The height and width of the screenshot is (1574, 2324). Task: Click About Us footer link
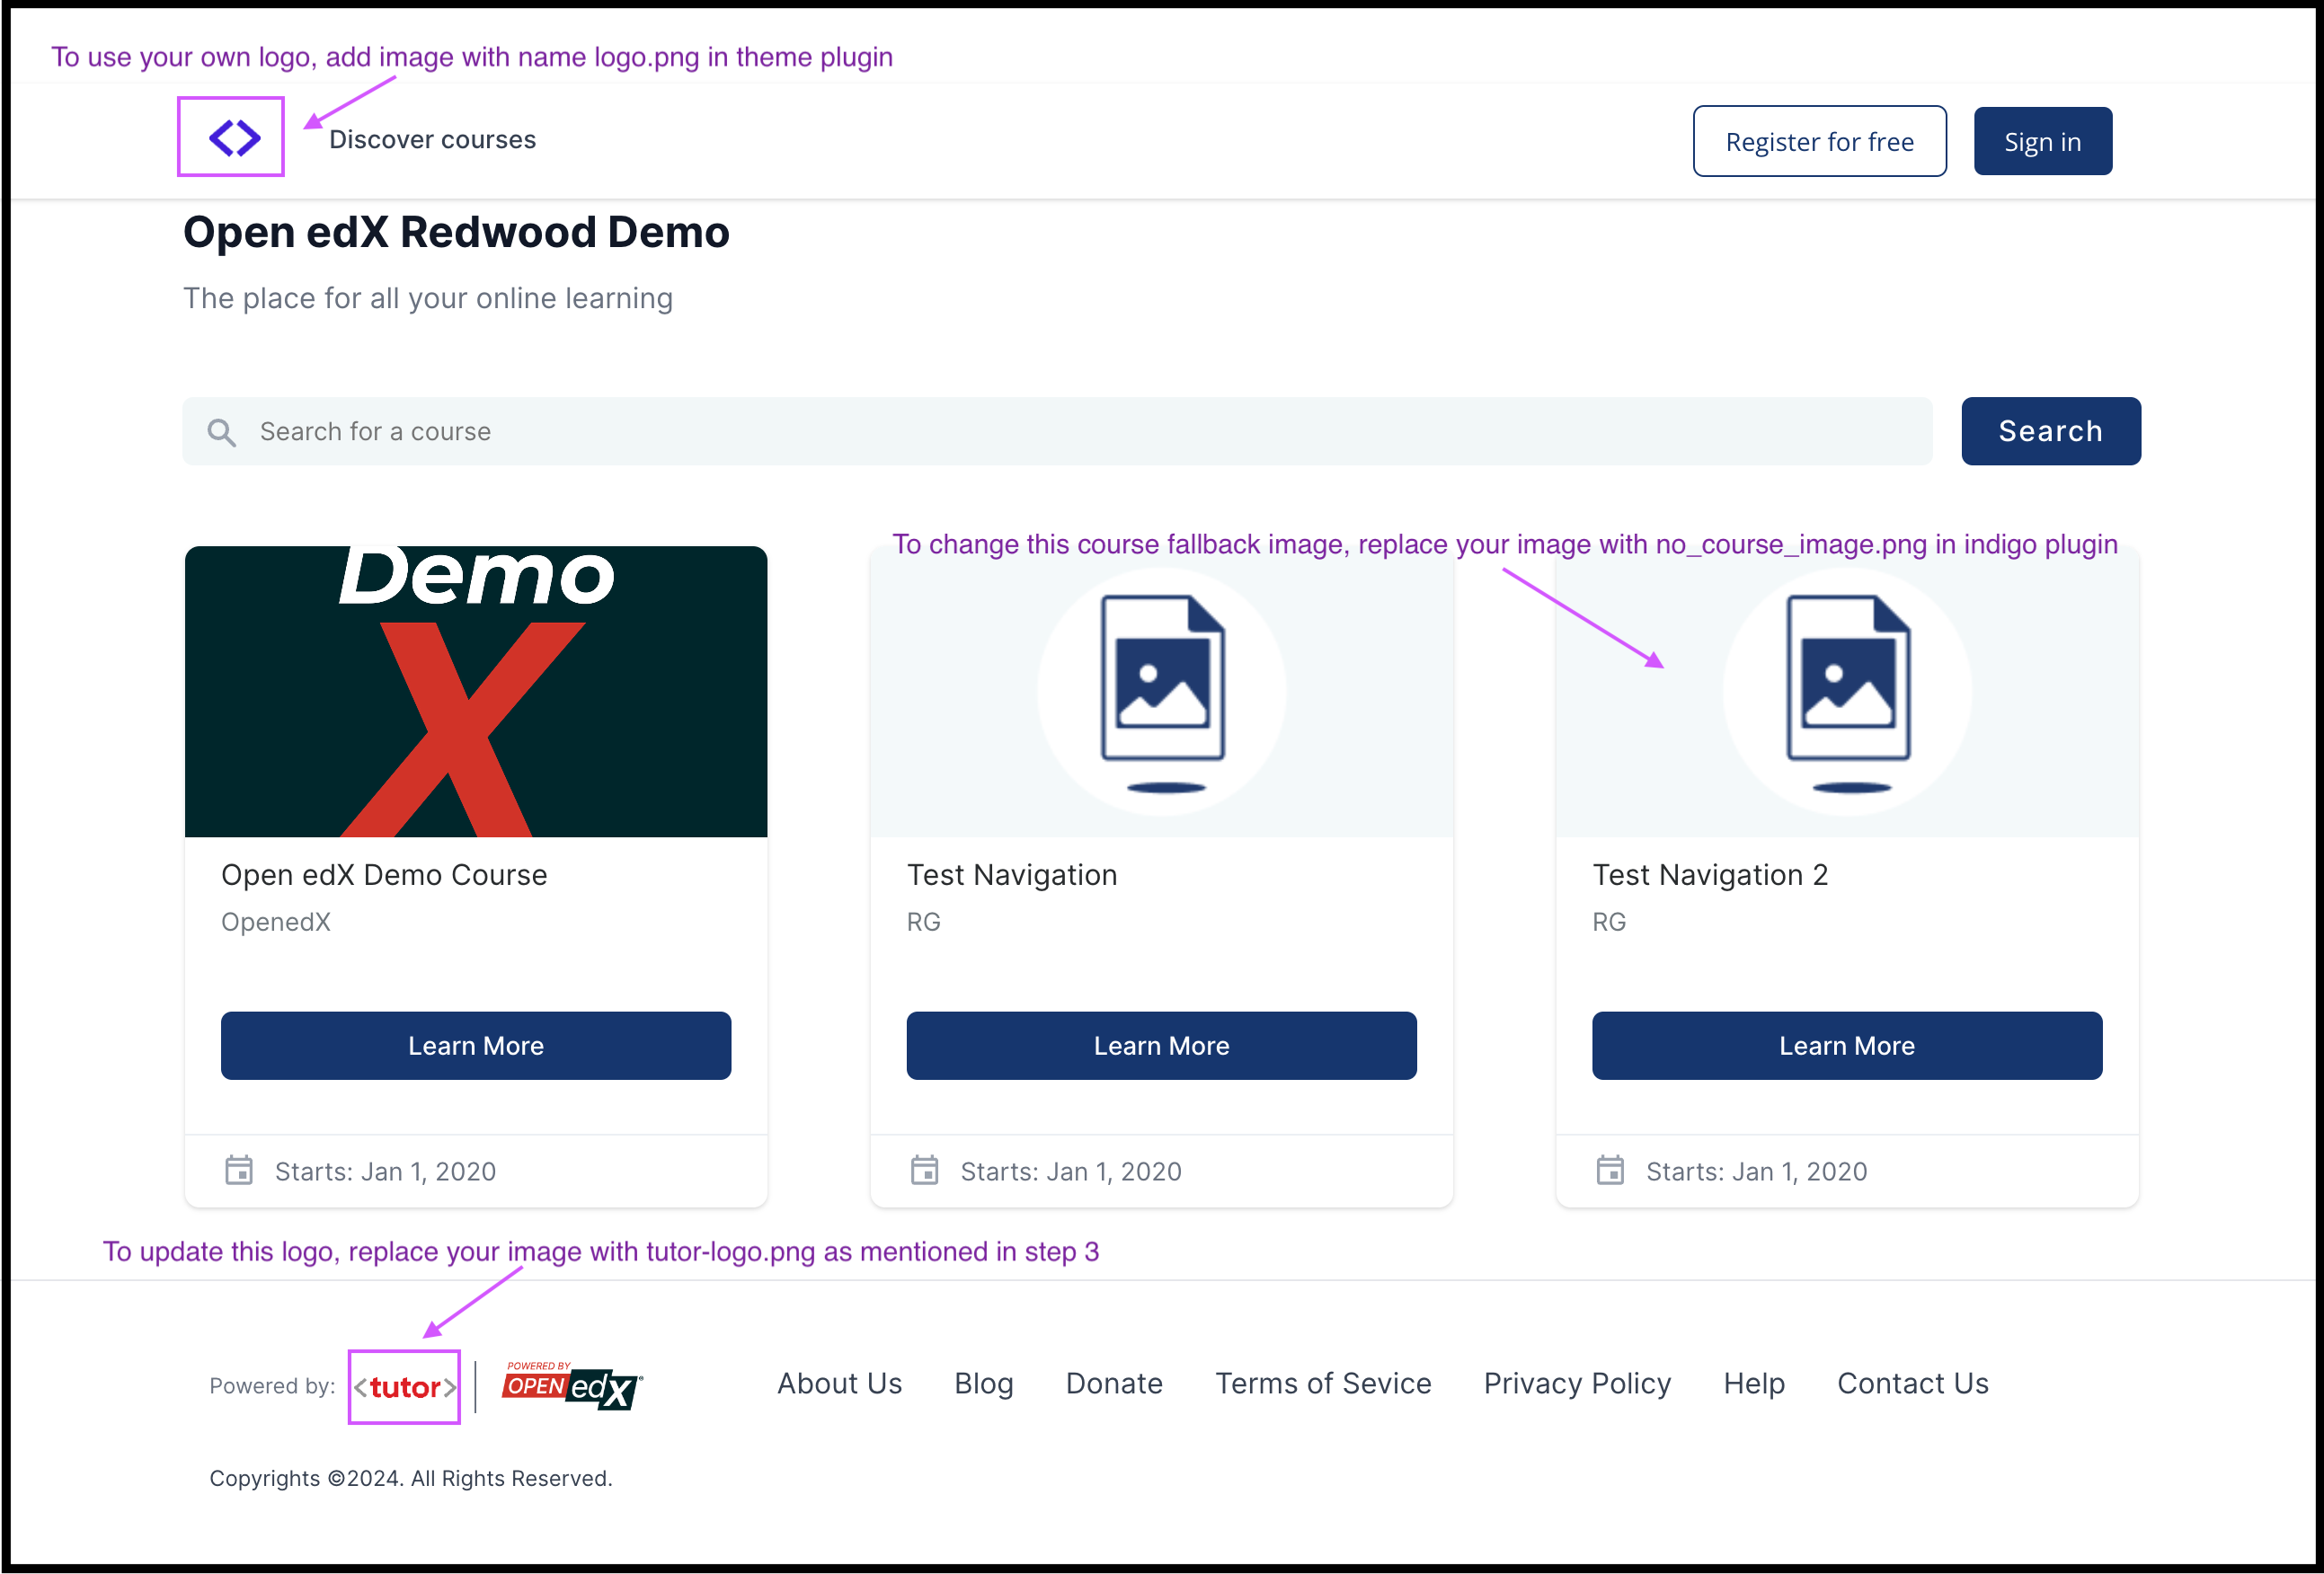pyautogui.click(x=841, y=1383)
